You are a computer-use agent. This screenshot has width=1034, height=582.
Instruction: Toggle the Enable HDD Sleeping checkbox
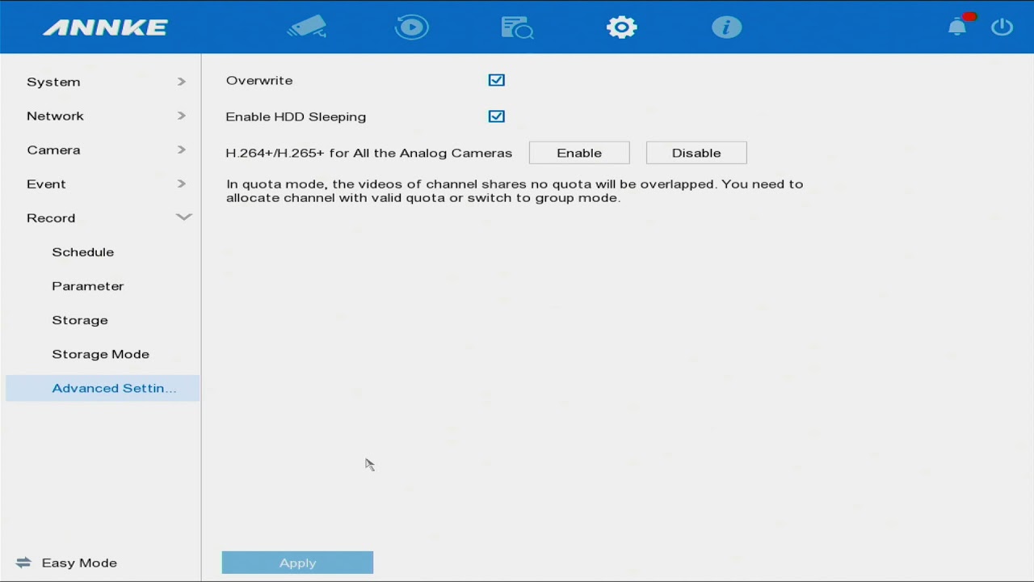[x=496, y=116]
